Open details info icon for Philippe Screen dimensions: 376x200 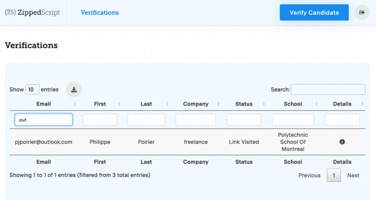pos(342,142)
